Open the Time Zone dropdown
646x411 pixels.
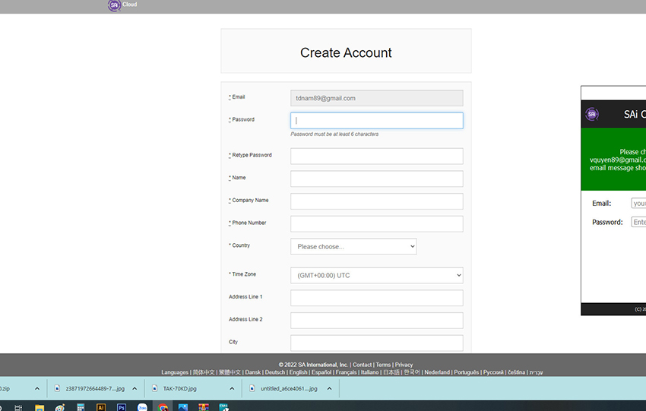(x=376, y=275)
